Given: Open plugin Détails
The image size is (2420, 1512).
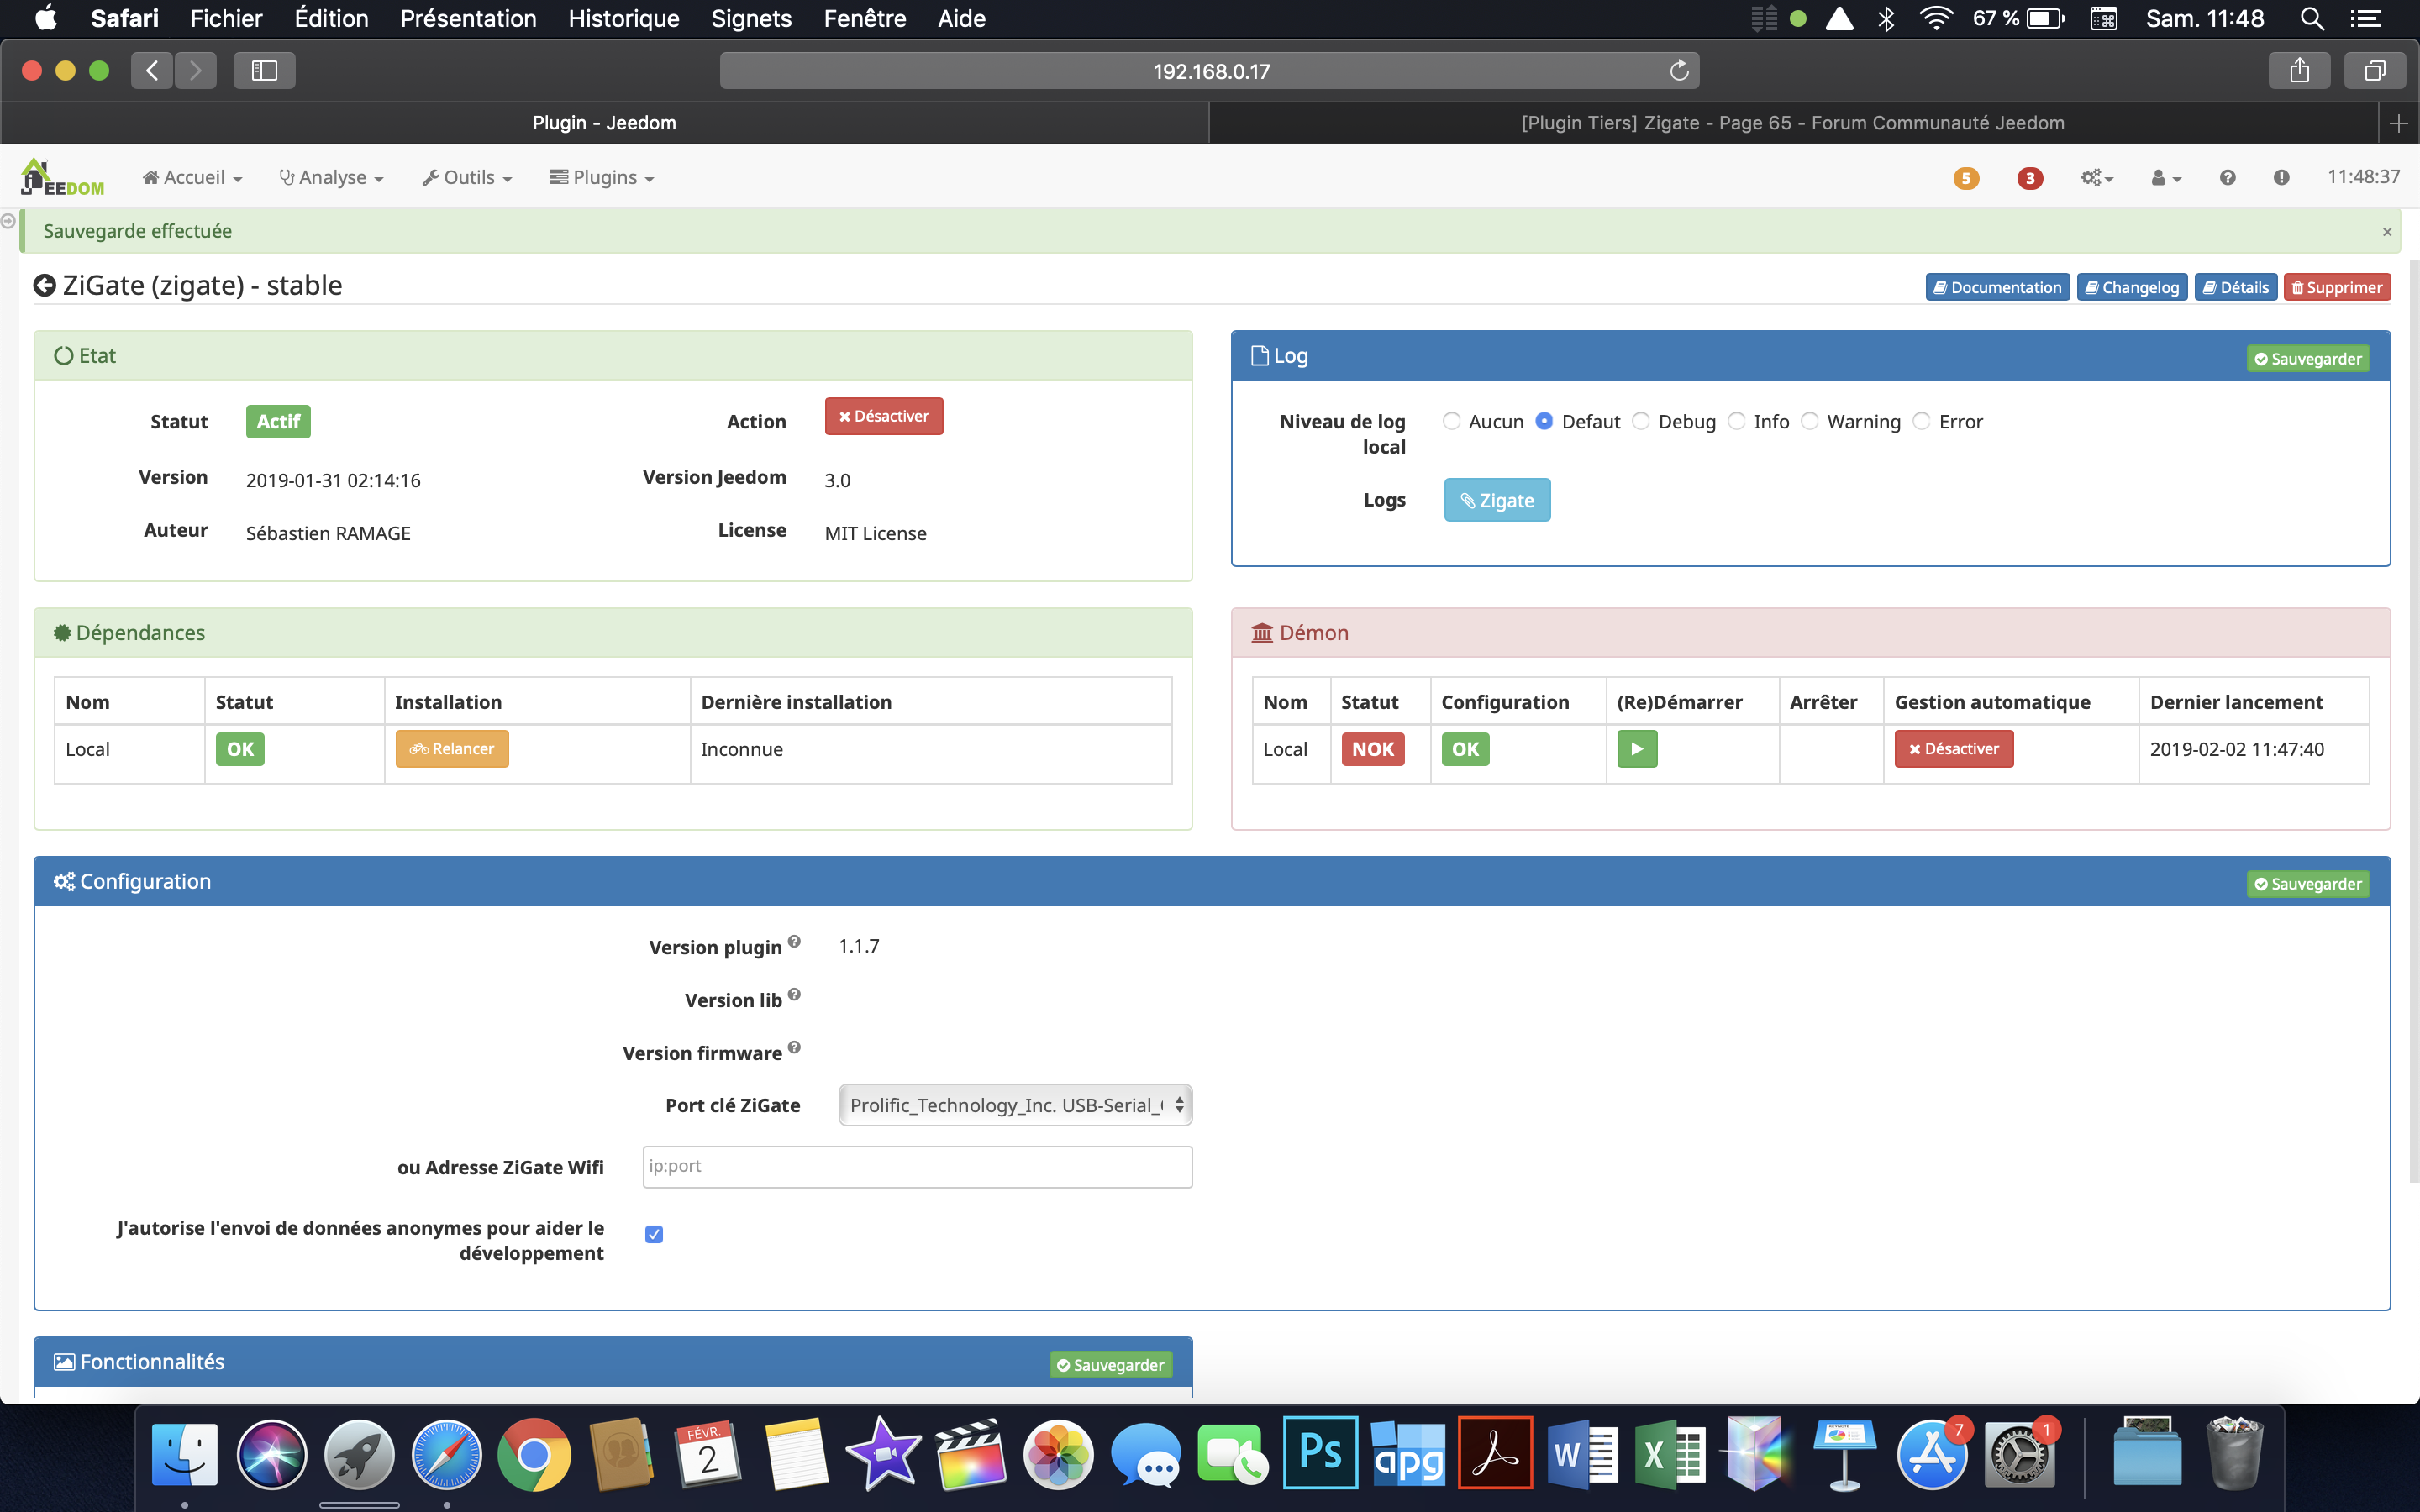Looking at the screenshot, I should click(x=2236, y=287).
